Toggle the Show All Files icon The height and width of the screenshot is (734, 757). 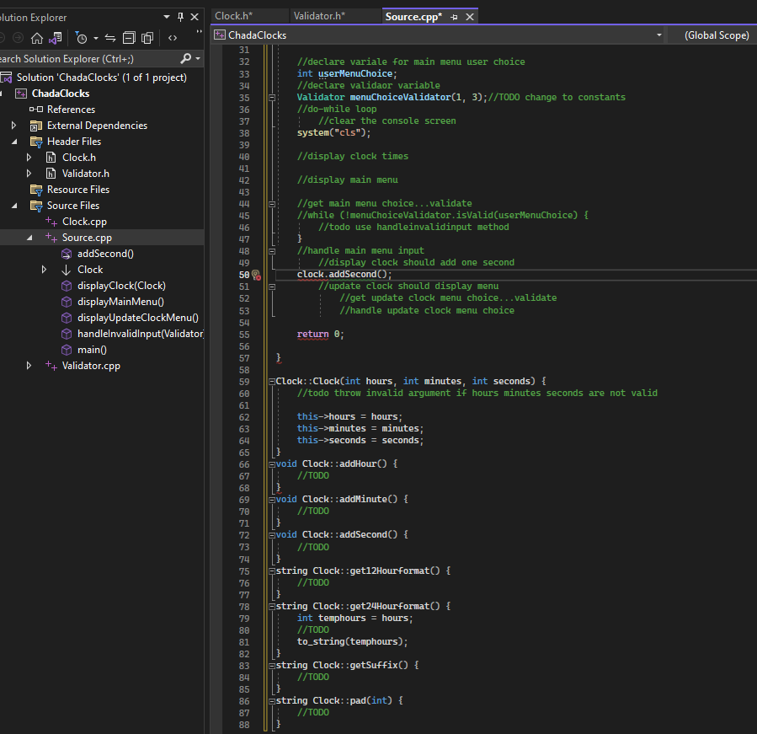[x=147, y=38]
